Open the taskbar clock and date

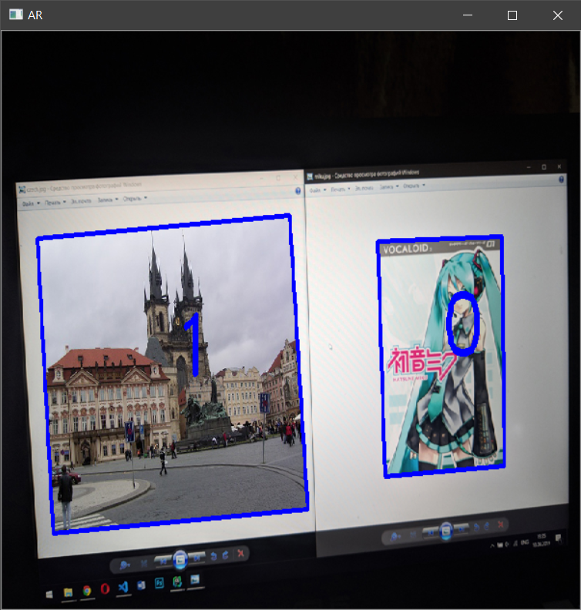coord(541,541)
